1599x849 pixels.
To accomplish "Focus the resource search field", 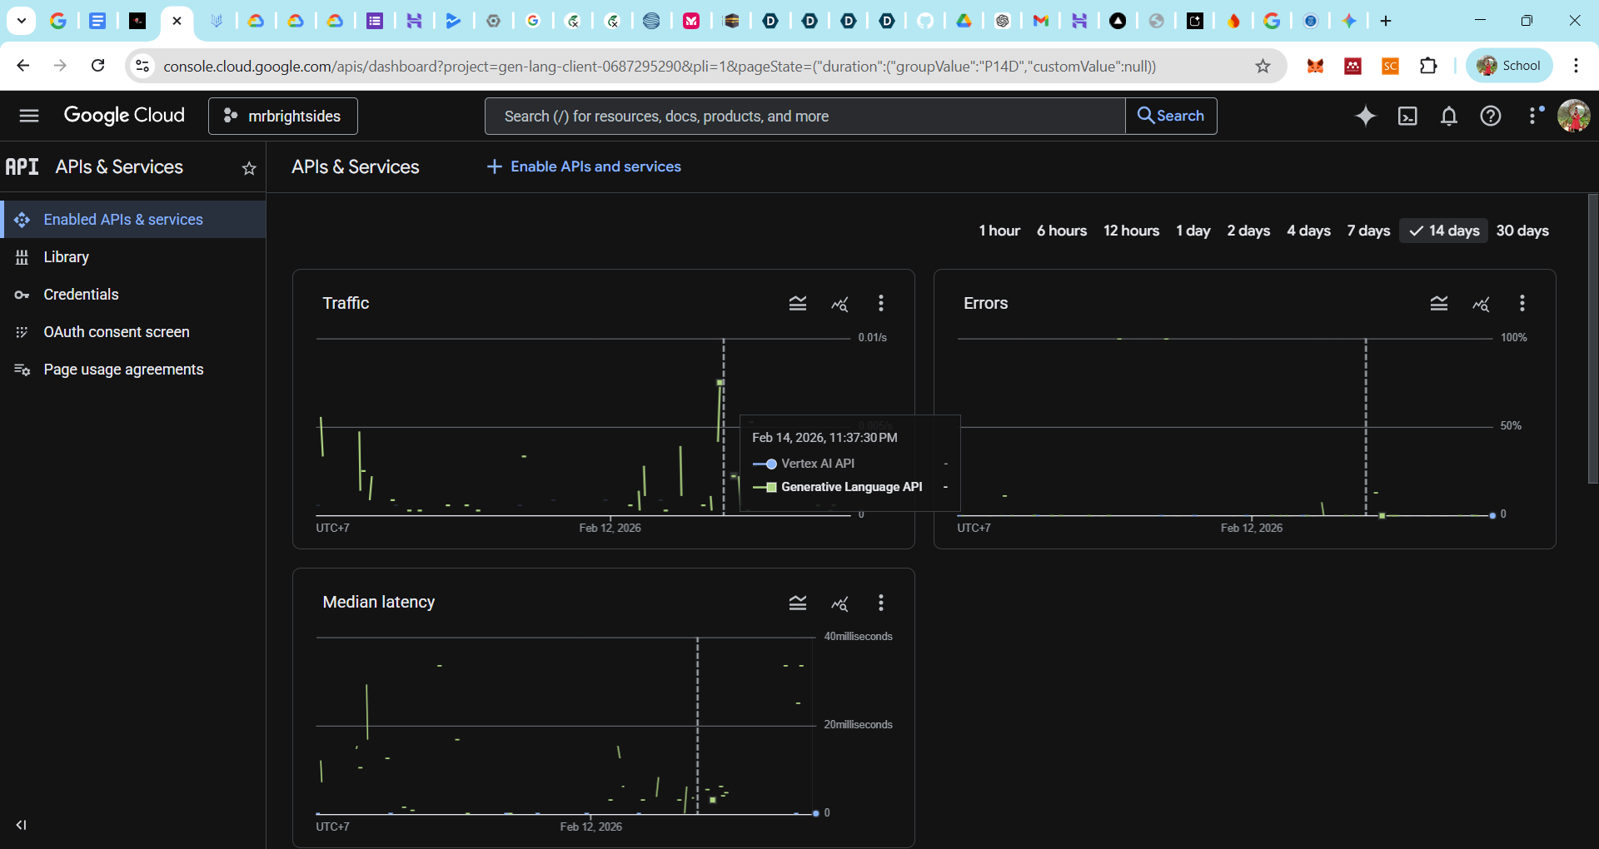I will click(x=804, y=116).
